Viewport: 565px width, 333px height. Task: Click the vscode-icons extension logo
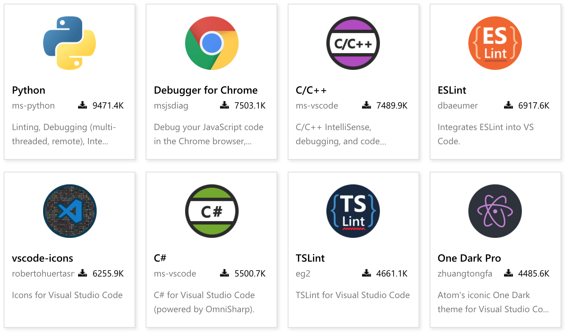click(x=70, y=211)
